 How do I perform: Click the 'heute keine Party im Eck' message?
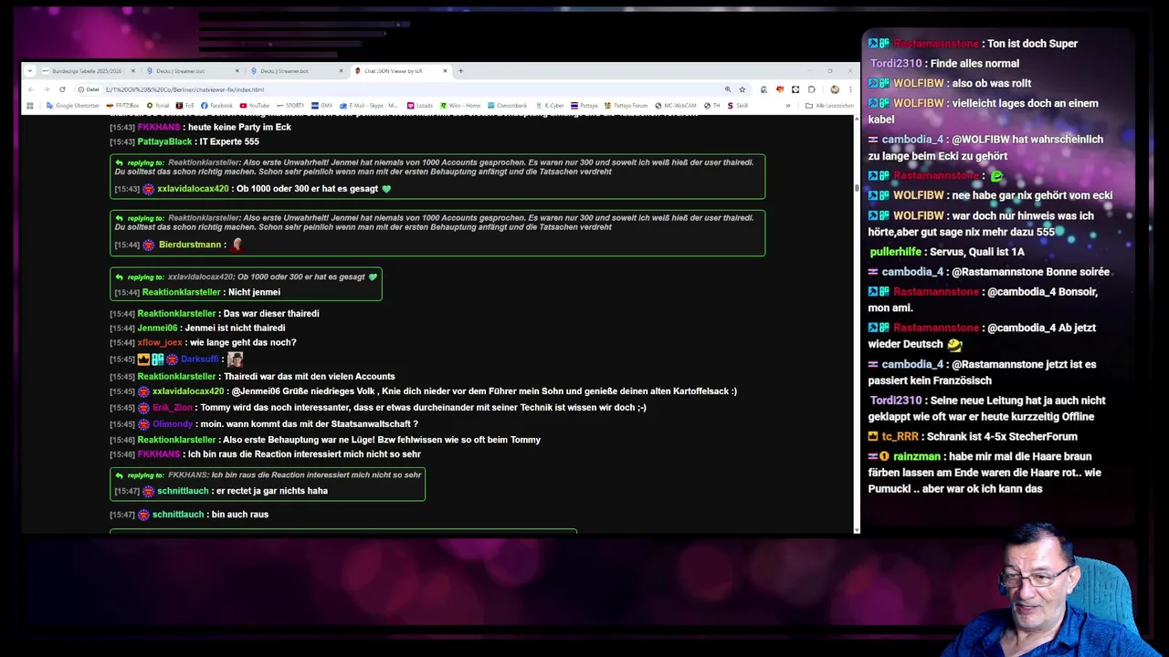(240, 127)
